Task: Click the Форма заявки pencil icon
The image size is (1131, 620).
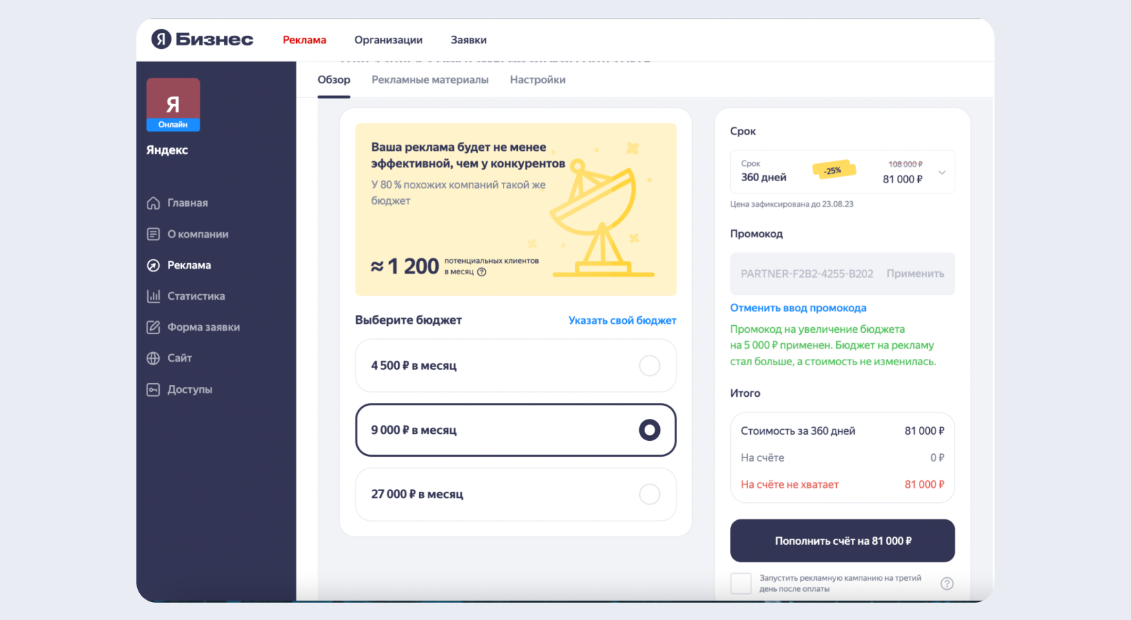Action: coord(153,327)
